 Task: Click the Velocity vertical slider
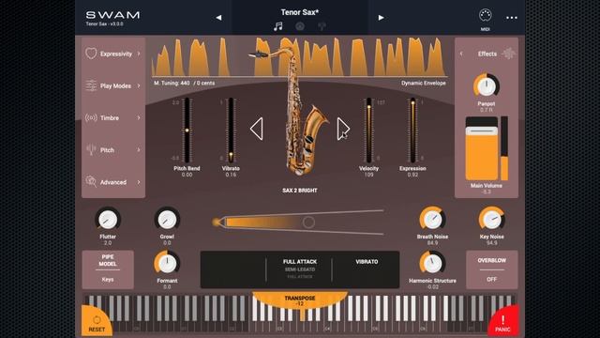(x=368, y=131)
